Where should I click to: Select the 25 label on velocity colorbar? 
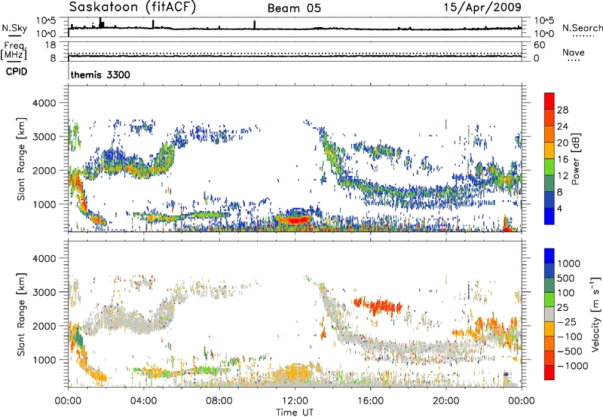[562, 308]
